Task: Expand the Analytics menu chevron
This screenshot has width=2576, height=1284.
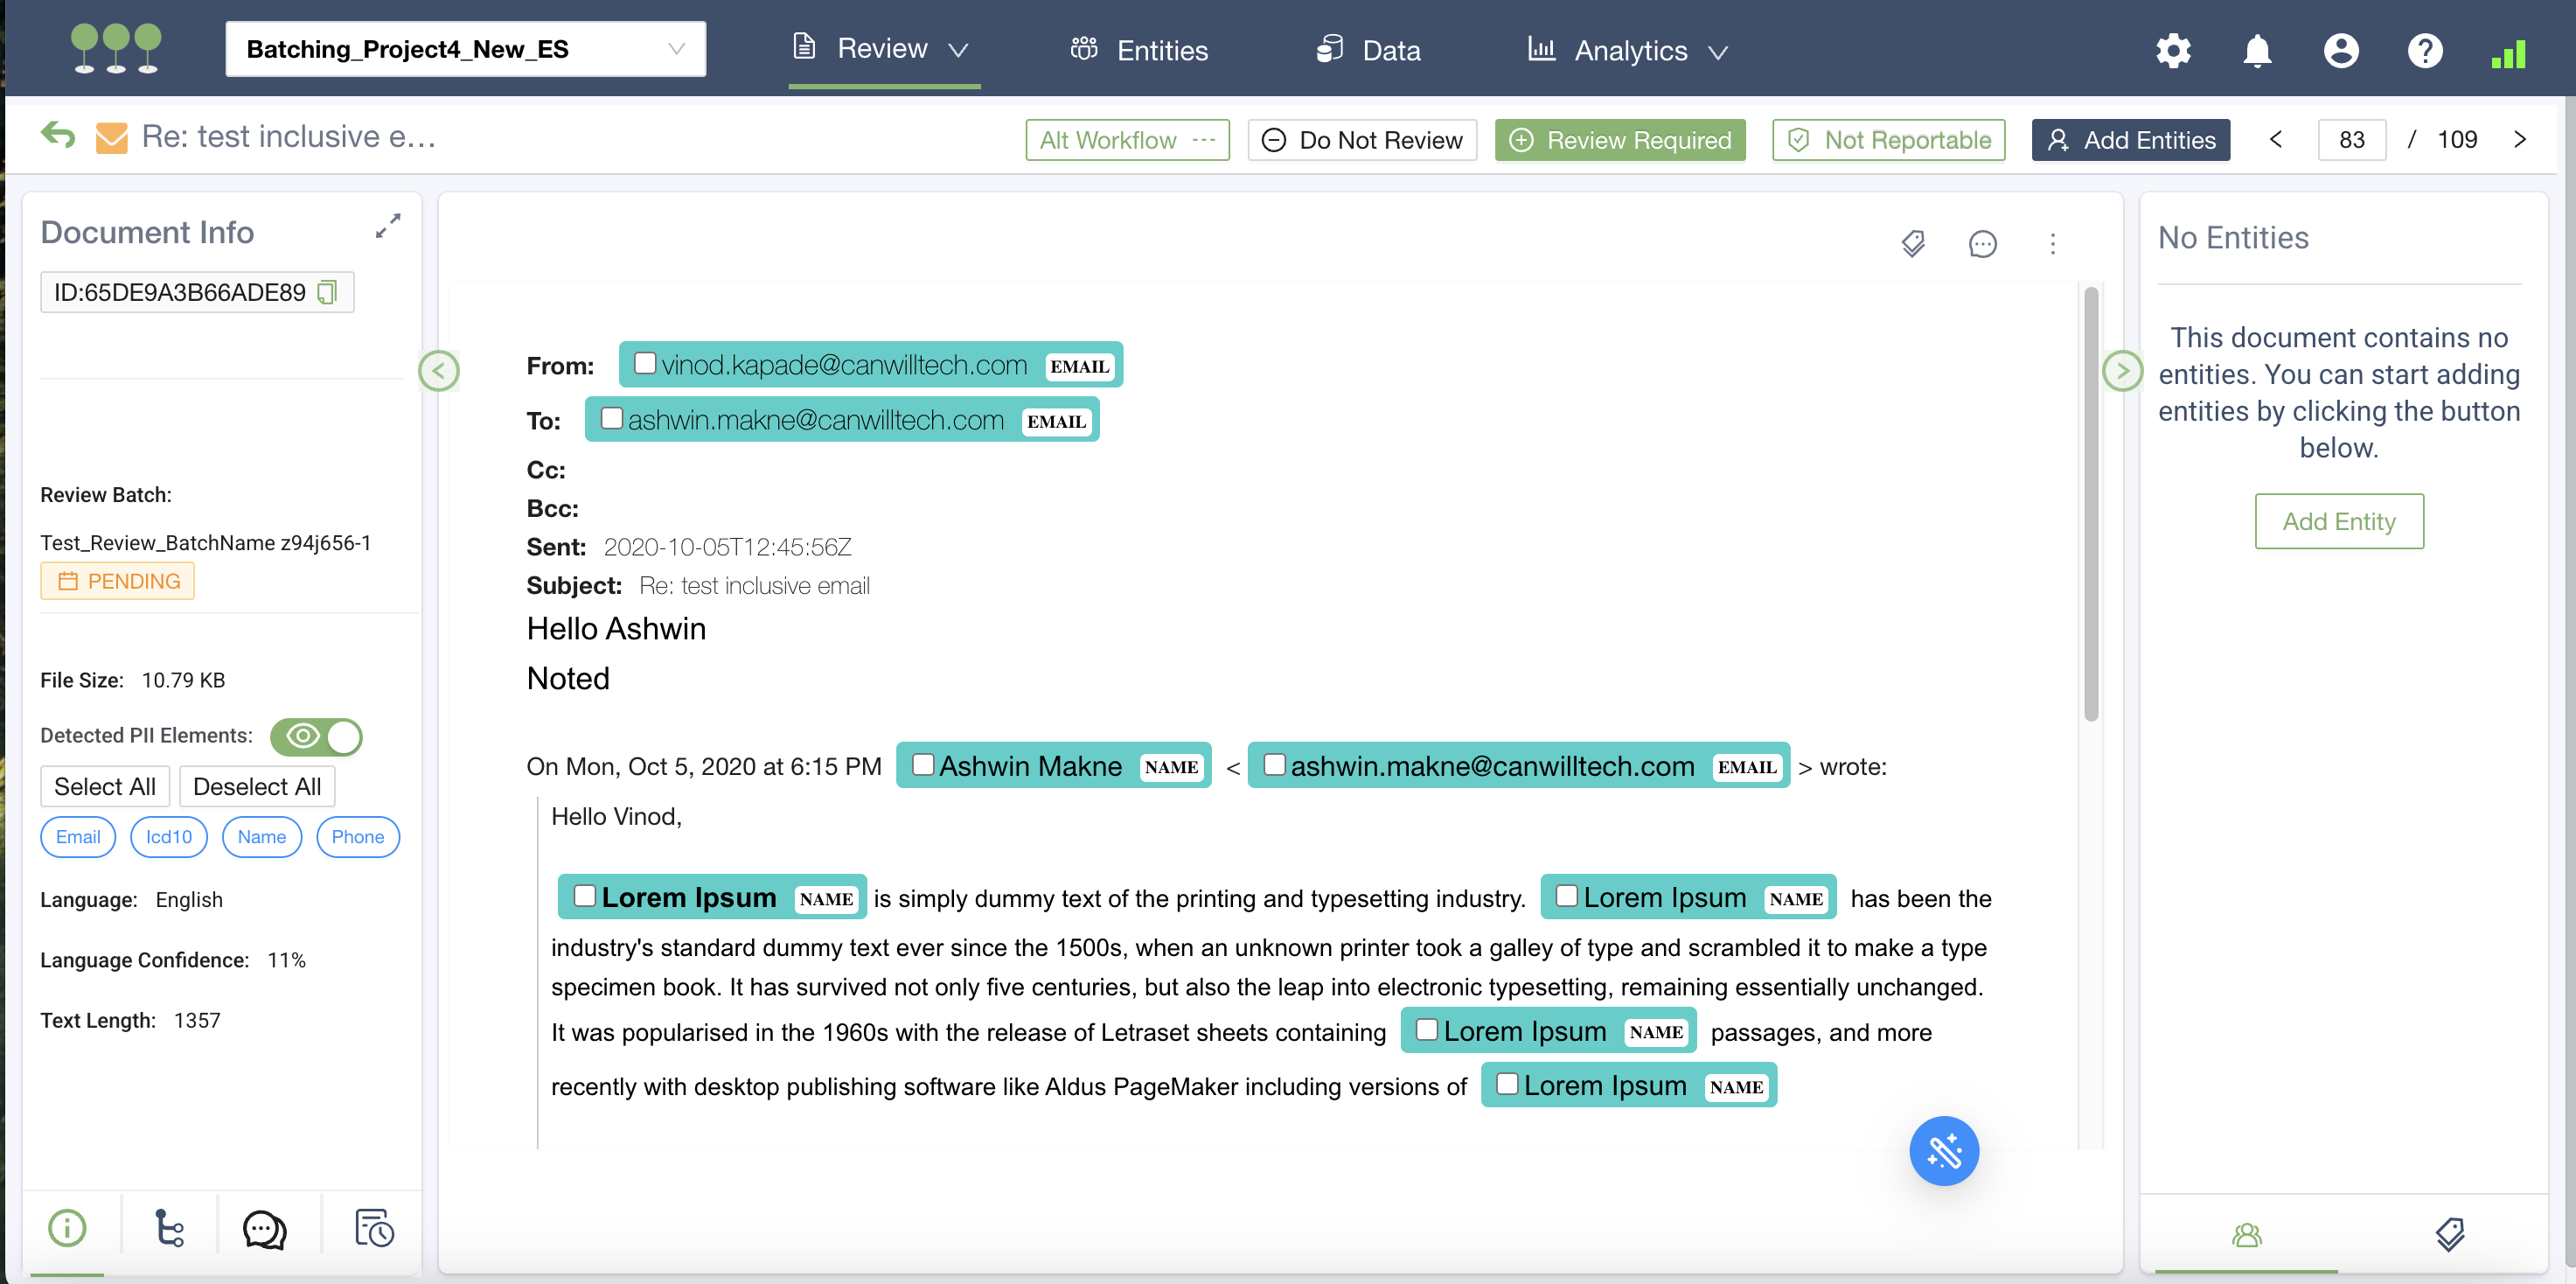Action: pyautogui.click(x=1718, y=52)
